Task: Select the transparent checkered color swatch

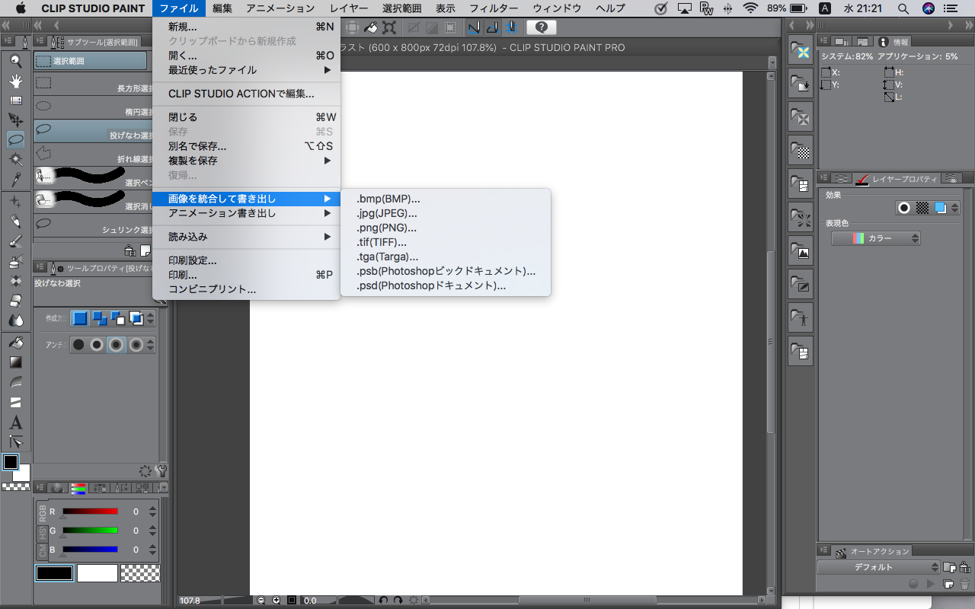Action: point(140,573)
